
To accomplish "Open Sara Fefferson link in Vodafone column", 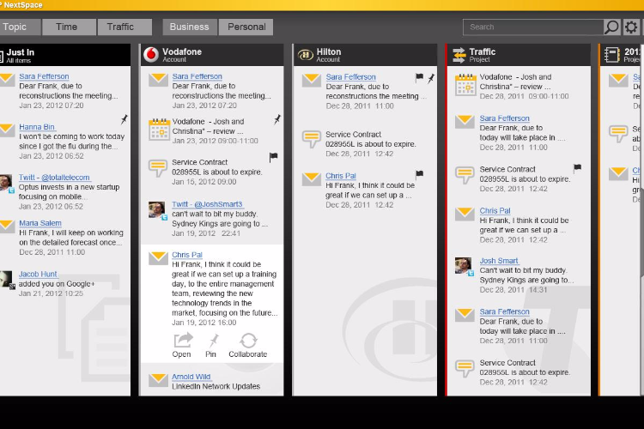I will (x=197, y=76).
